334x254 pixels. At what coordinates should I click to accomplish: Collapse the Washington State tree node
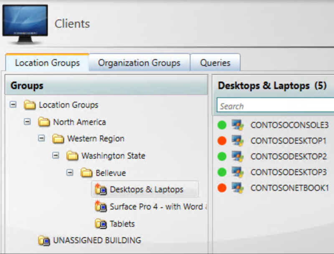point(56,155)
